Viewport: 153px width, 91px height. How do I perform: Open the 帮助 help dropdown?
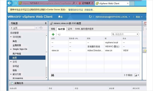point(139,17)
